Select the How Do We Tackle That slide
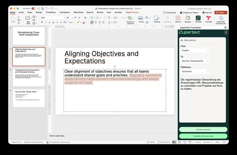237x155 pixels. 29,98
